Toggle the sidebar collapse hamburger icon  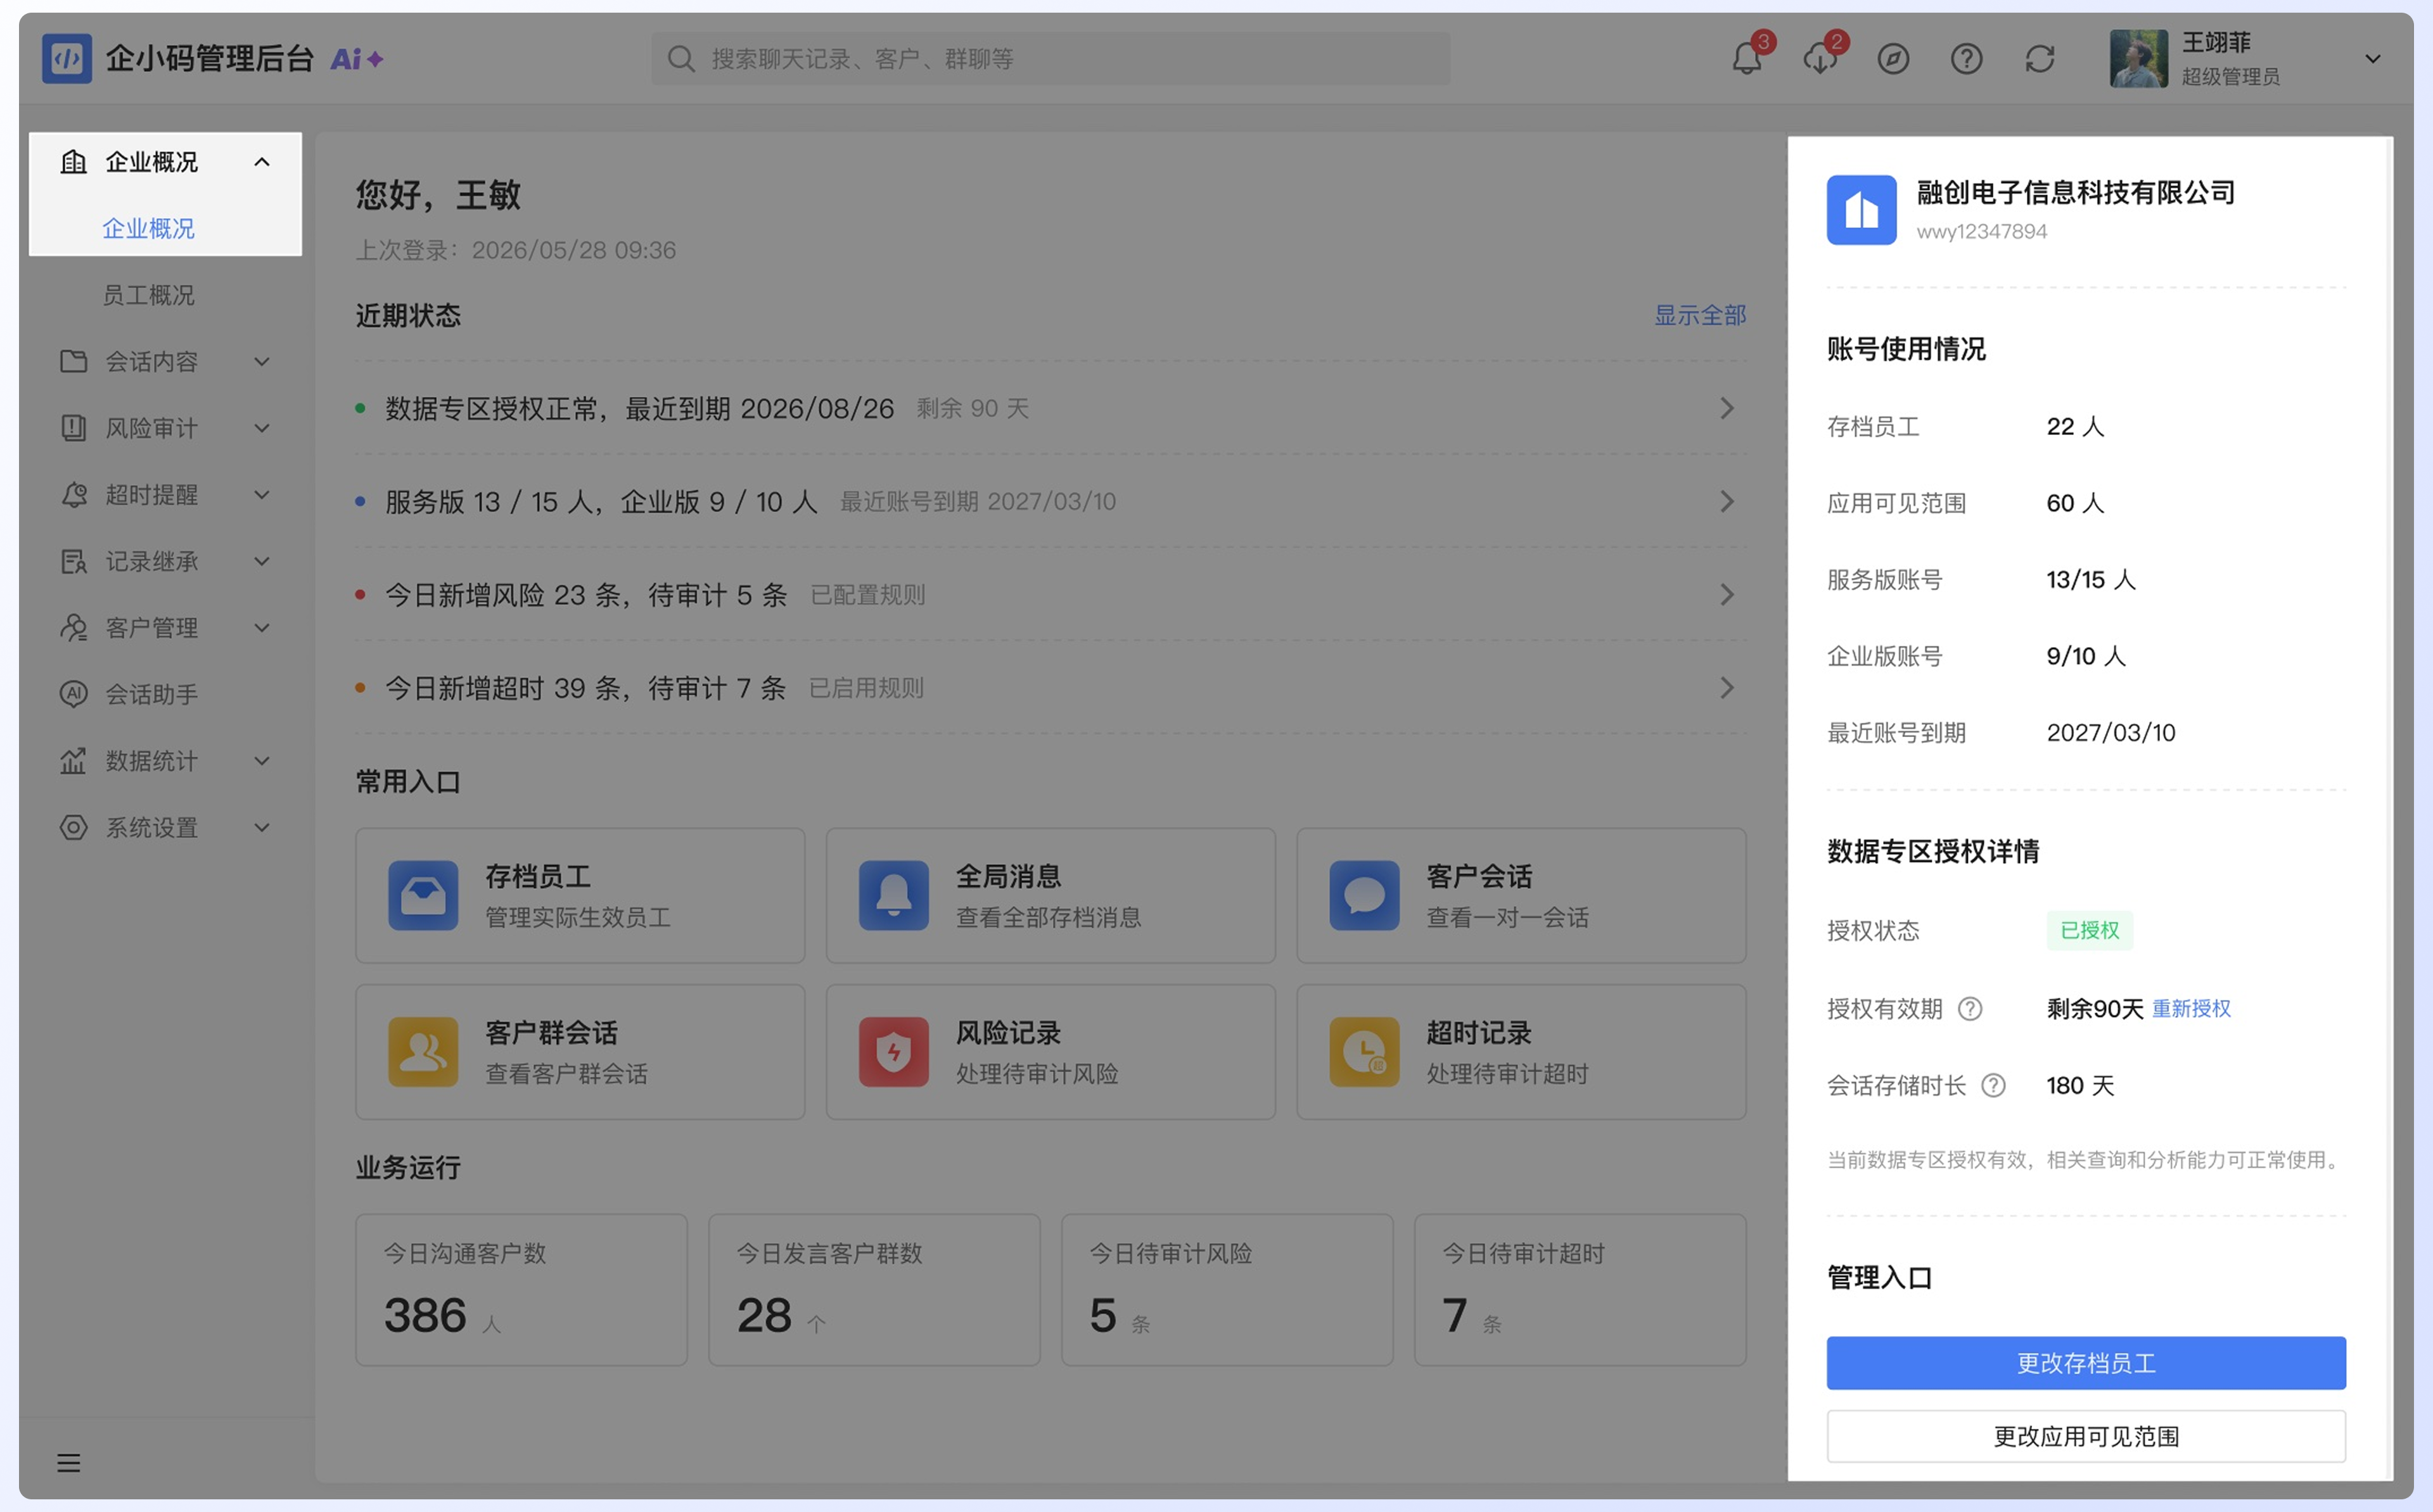(x=68, y=1462)
